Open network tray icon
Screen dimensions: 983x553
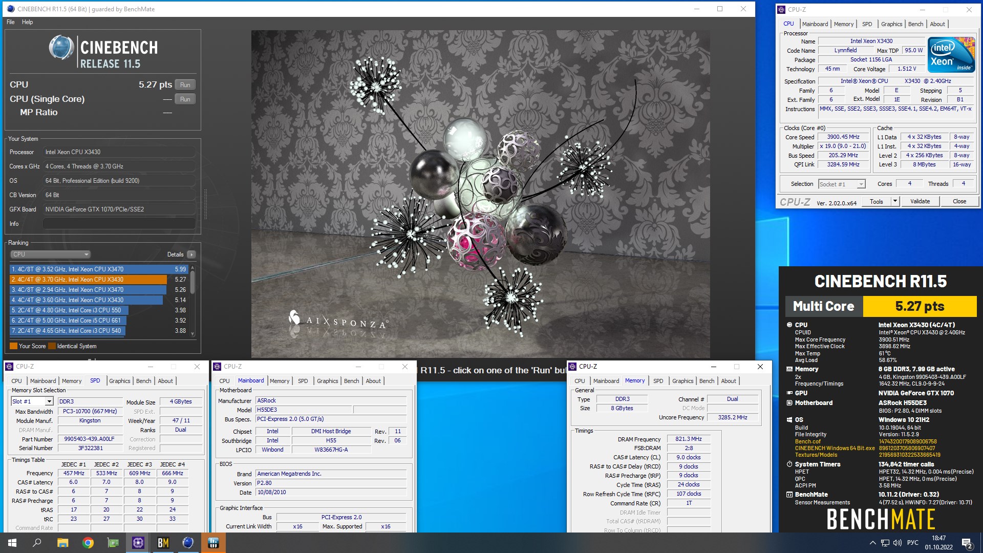click(885, 543)
